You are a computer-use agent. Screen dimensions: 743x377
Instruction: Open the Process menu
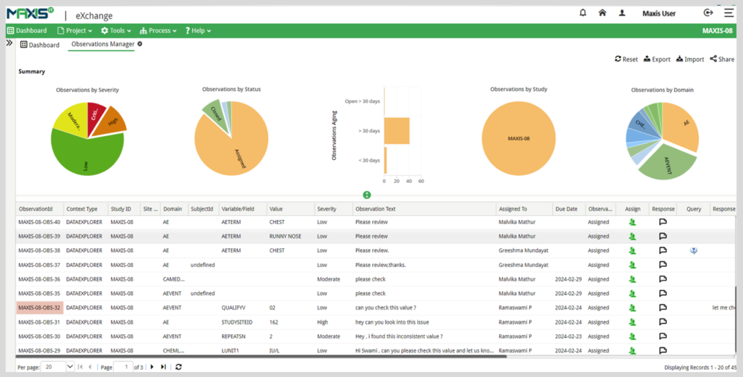(x=158, y=30)
